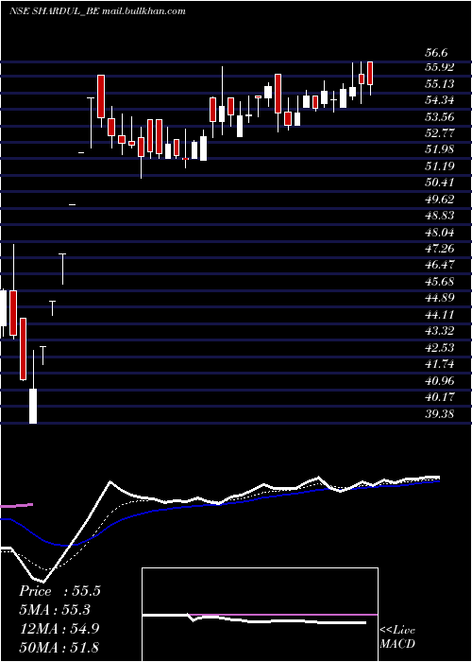Select the 55.92 price axis label

440,67
